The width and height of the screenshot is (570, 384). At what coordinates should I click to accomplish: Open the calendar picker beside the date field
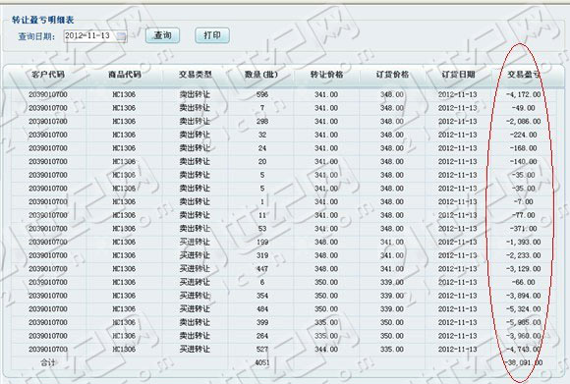tap(122, 36)
